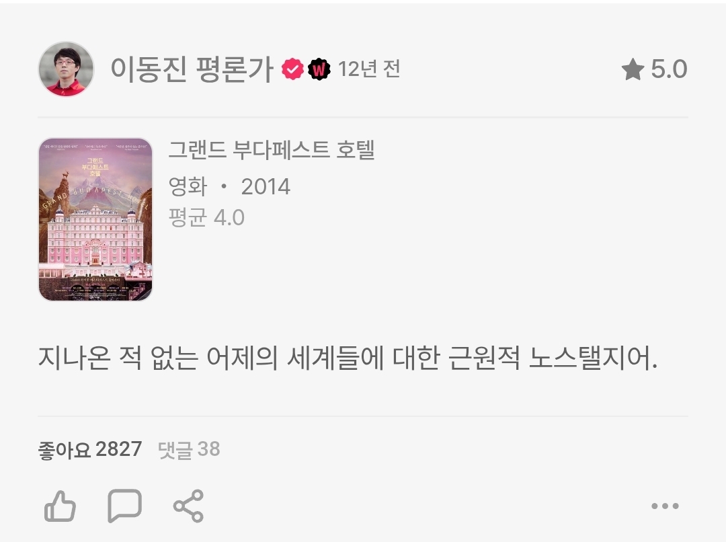View comments list 댓글 38
Image resolution: width=726 pixels, height=542 pixels.
pos(189,449)
